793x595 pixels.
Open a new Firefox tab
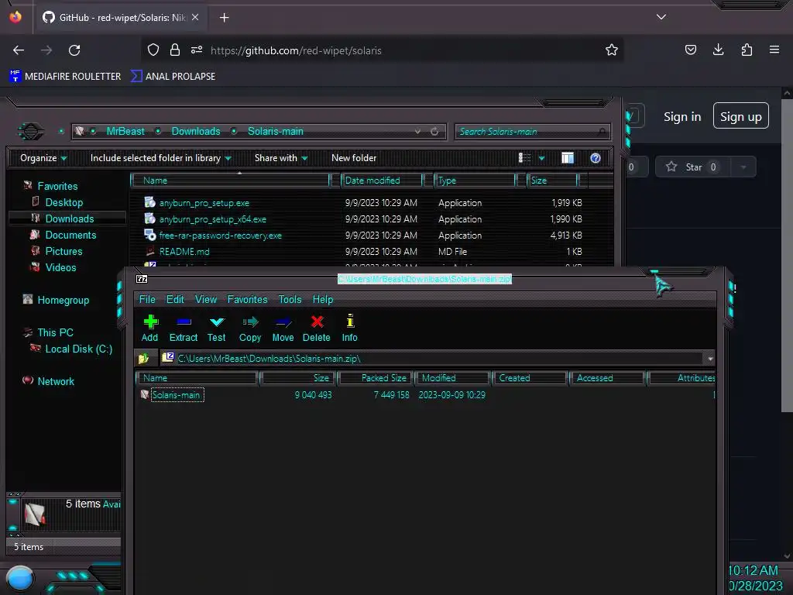[224, 18]
